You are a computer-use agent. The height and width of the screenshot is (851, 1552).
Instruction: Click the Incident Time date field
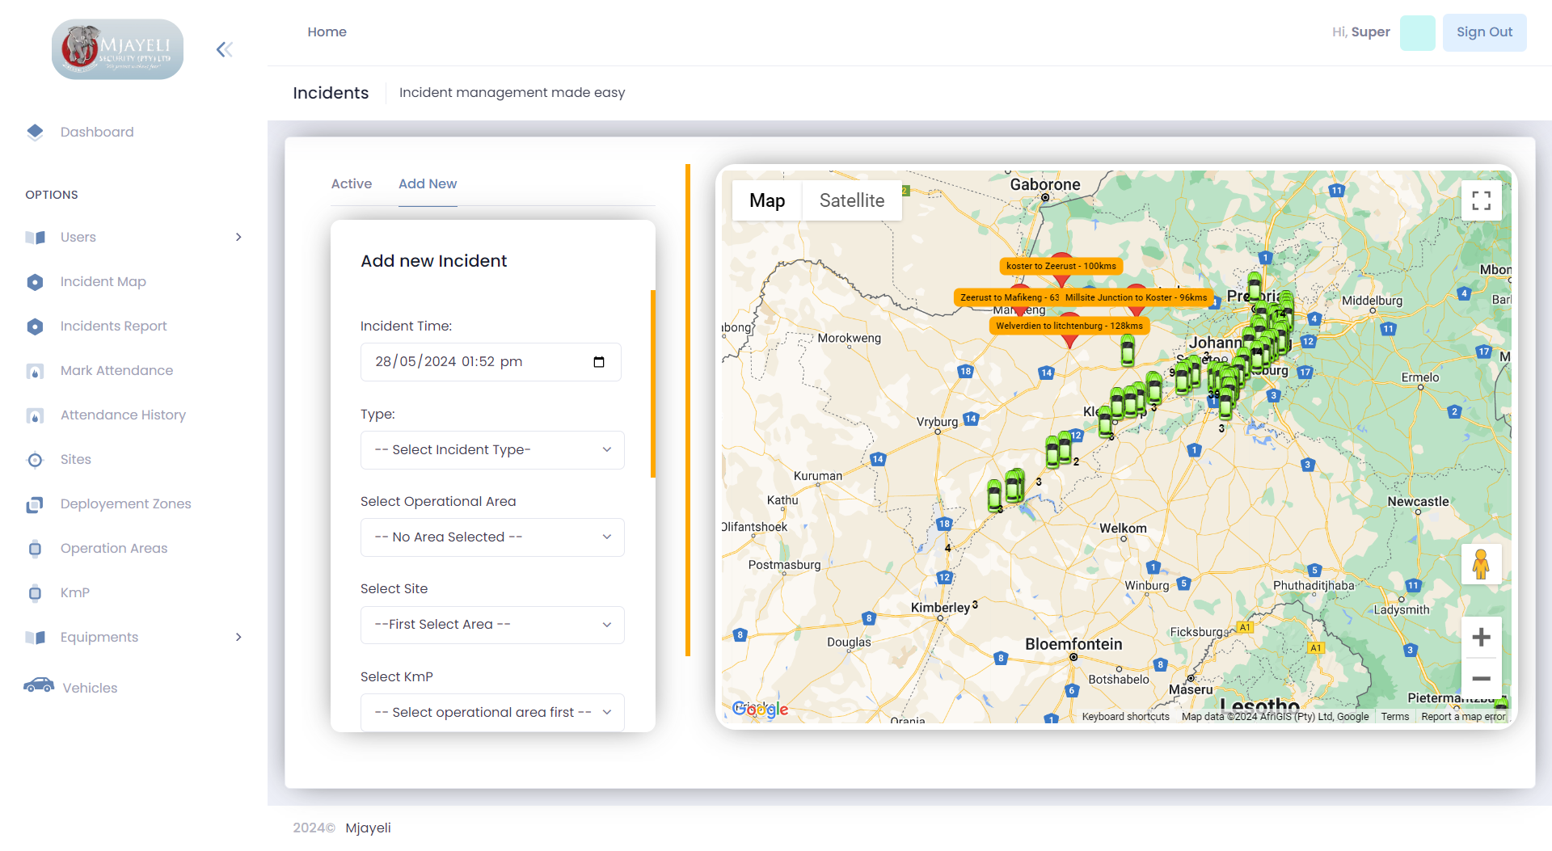click(x=491, y=361)
